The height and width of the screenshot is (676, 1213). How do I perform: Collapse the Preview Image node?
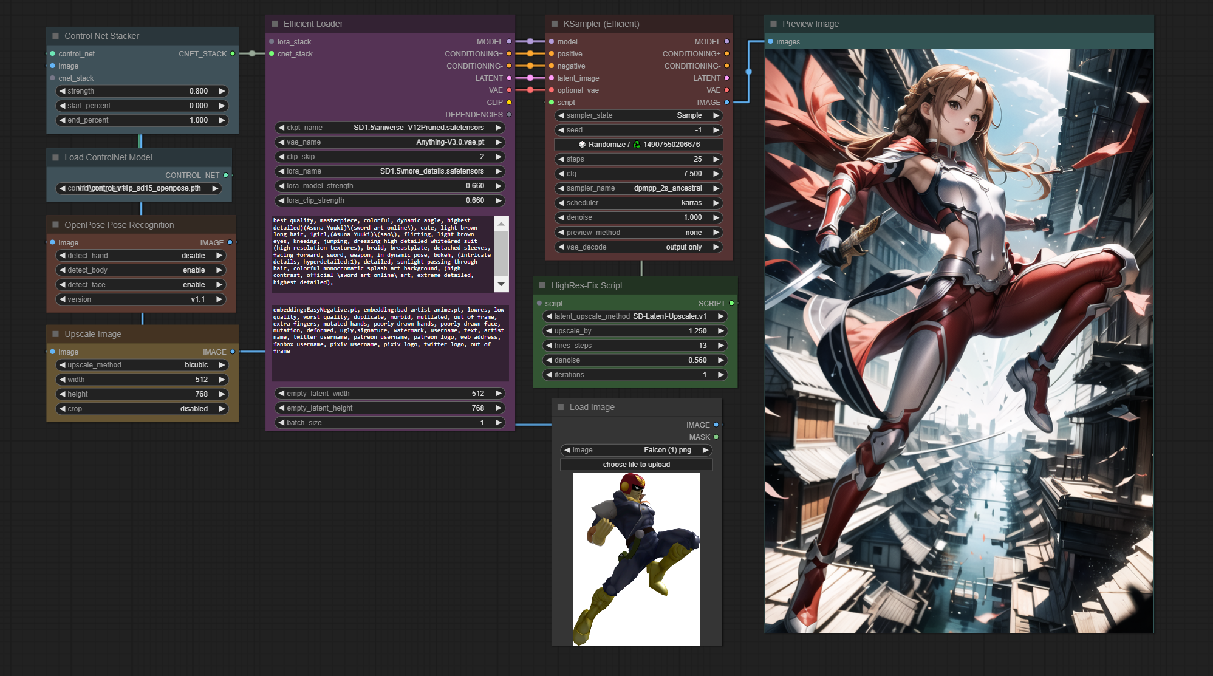tap(773, 24)
